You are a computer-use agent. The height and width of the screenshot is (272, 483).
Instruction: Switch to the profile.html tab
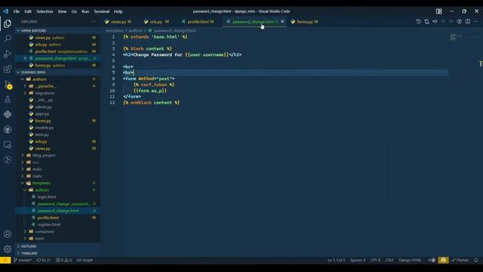tap(198, 22)
